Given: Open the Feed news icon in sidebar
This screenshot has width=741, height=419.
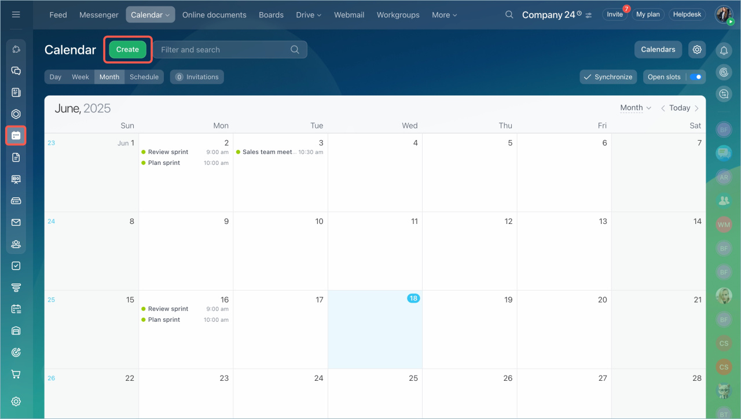Looking at the screenshot, I should pyautogui.click(x=16, y=93).
